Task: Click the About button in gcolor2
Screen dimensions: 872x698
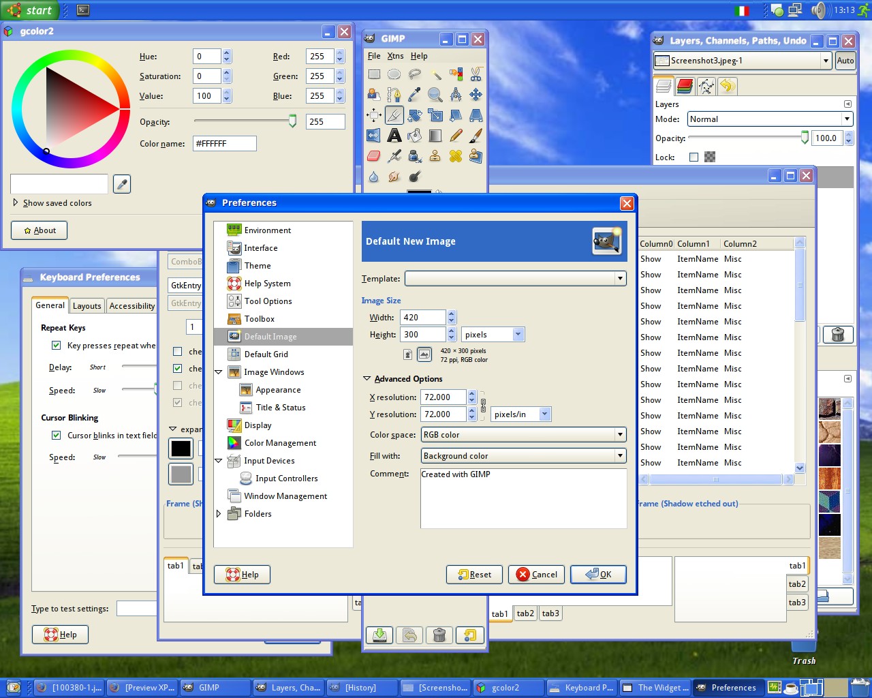Action: coord(40,230)
